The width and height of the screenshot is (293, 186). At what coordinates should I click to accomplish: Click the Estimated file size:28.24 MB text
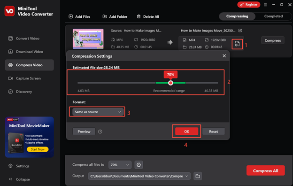(x=96, y=68)
